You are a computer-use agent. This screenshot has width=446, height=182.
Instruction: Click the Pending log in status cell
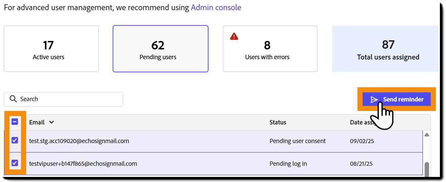[x=288, y=164]
